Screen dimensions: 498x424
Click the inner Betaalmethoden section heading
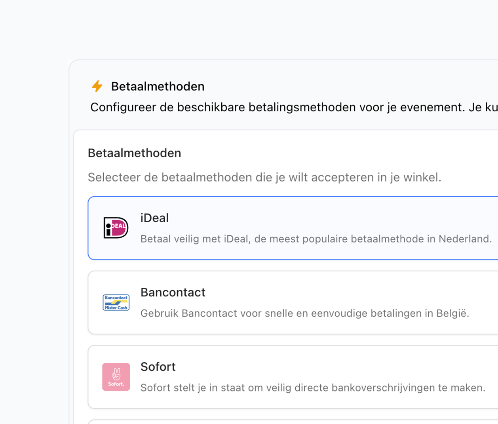click(134, 153)
